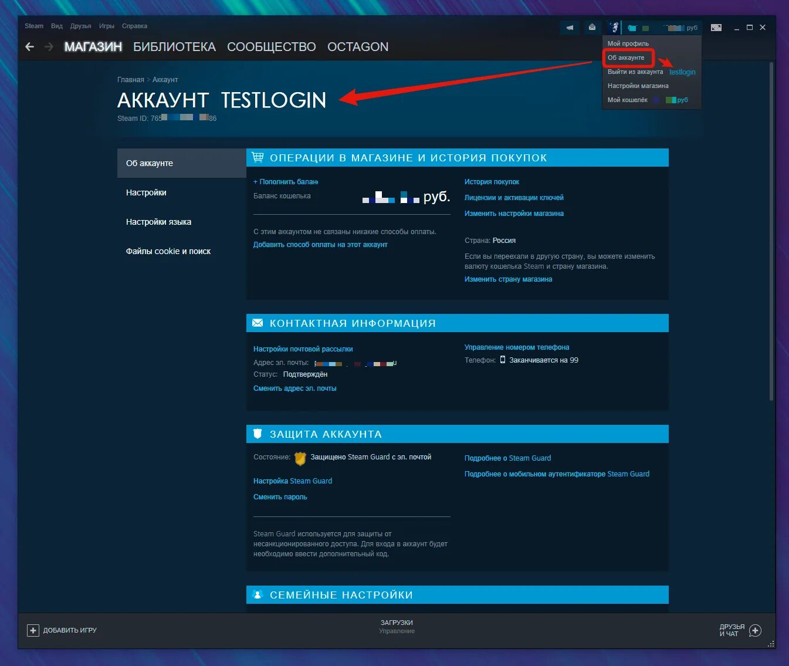The image size is (789, 666).
Task: Click the profile avatar in the header
Action: [x=613, y=28]
